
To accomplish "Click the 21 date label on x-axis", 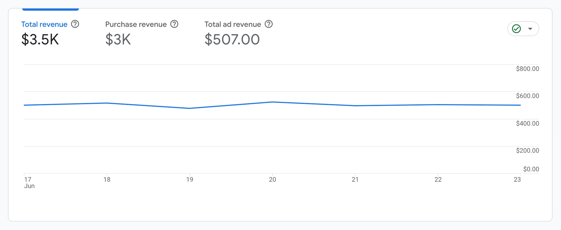I will [x=355, y=180].
